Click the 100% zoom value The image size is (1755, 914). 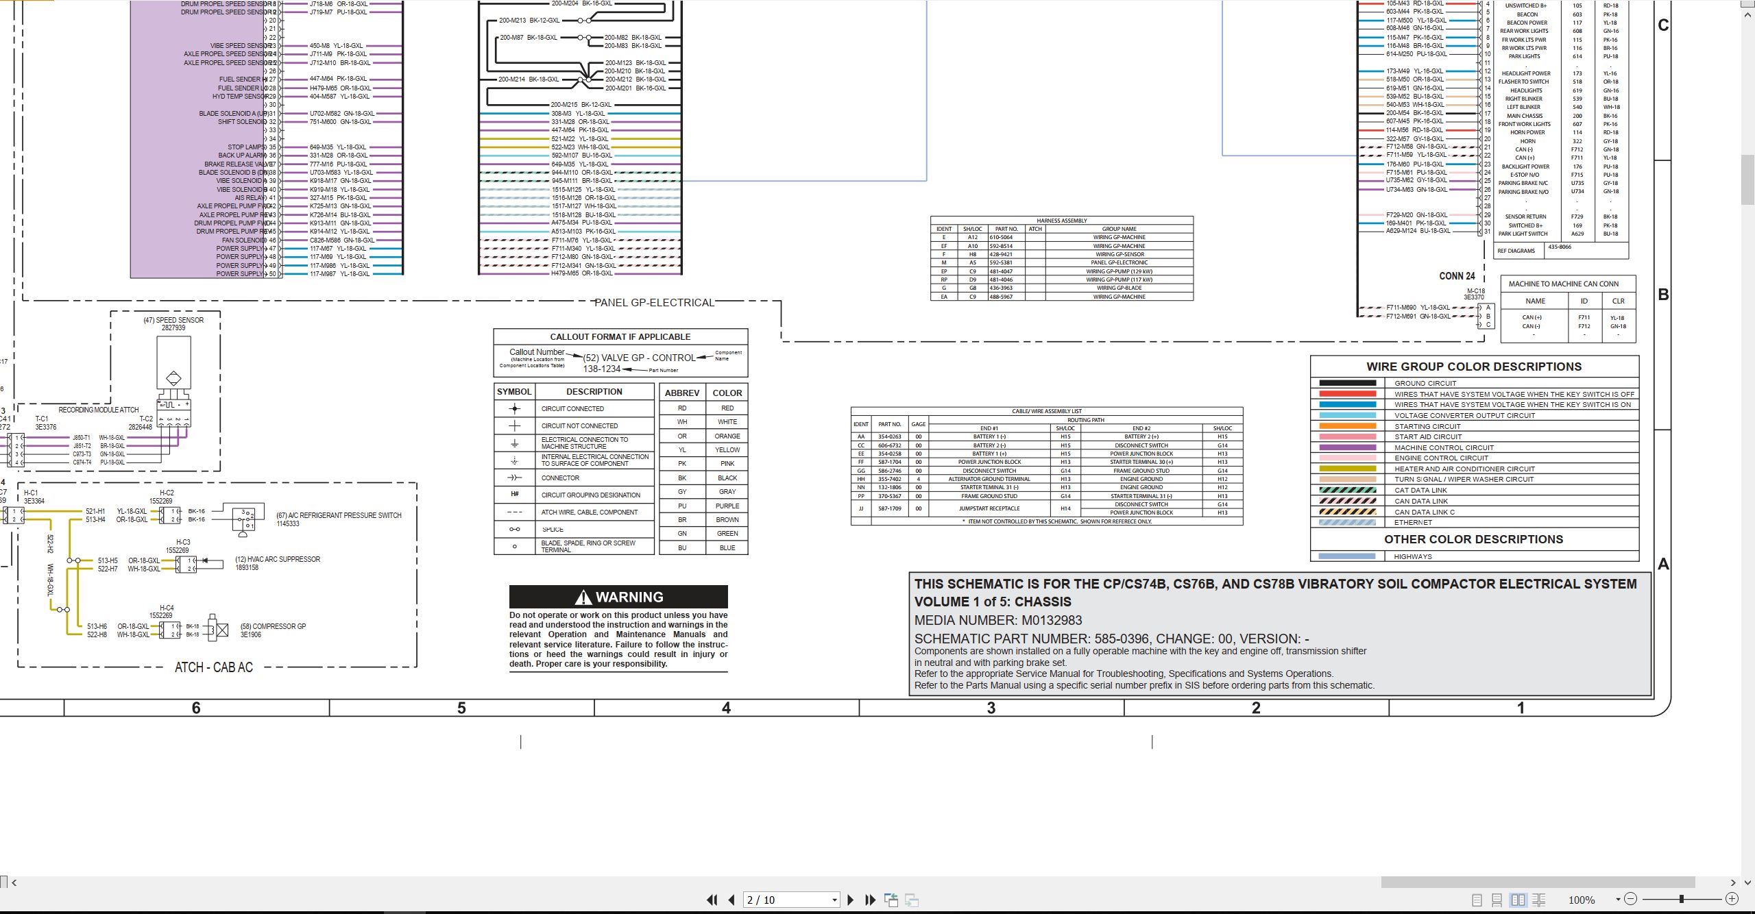pyautogui.click(x=1582, y=900)
